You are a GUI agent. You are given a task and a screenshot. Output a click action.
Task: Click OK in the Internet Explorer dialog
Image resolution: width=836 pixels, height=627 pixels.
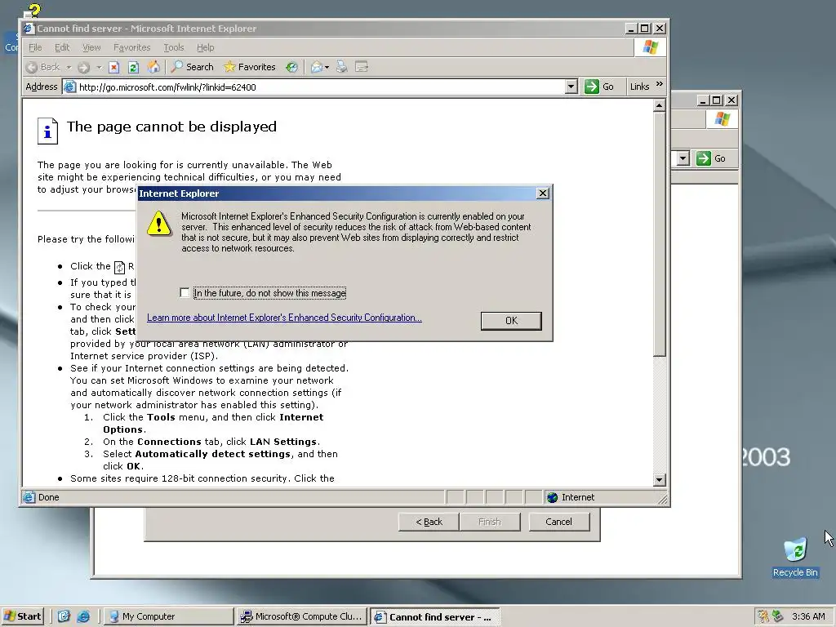[x=511, y=320]
